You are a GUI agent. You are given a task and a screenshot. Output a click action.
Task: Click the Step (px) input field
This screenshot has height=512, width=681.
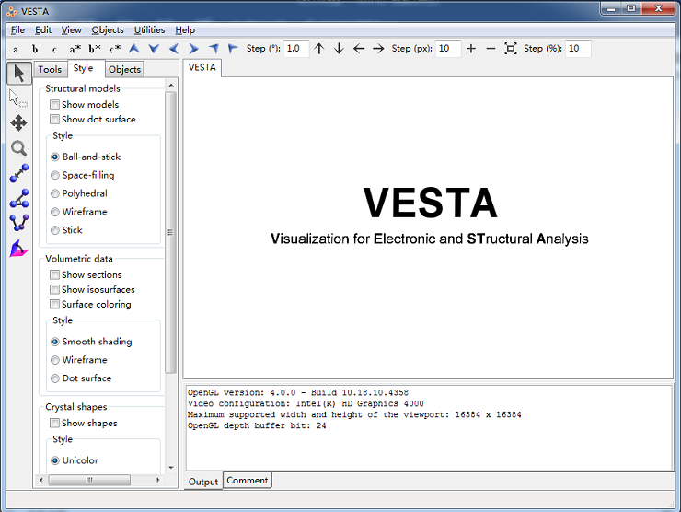448,49
